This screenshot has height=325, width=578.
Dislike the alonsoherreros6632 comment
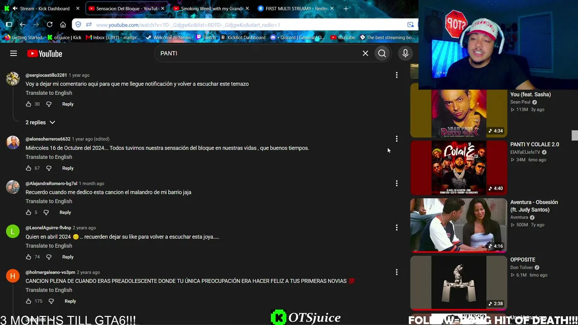(49, 168)
